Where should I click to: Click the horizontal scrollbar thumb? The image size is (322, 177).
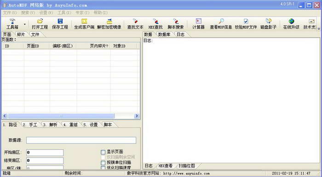pos(61,116)
